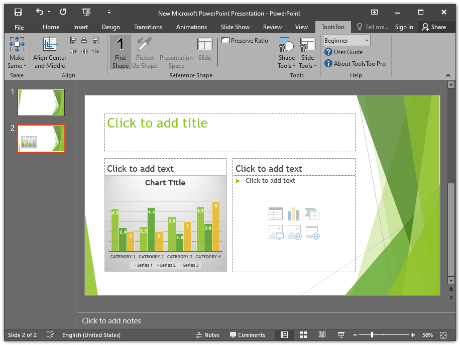Click the zoom slider handle
The height and width of the screenshot is (345, 460).
(372, 335)
